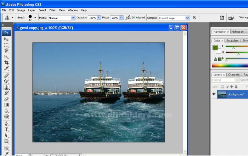The width and height of the screenshot is (248, 156).
Task: Open the Edit menu
Action: (12, 10)
